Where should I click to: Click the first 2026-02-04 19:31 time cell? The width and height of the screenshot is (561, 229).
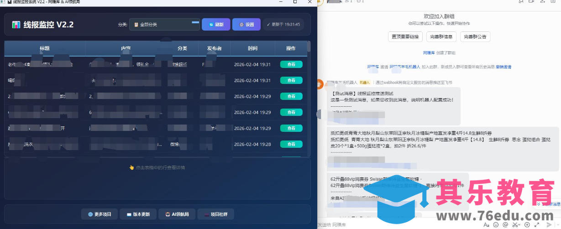pyautogui.click(x=252, y=64)
